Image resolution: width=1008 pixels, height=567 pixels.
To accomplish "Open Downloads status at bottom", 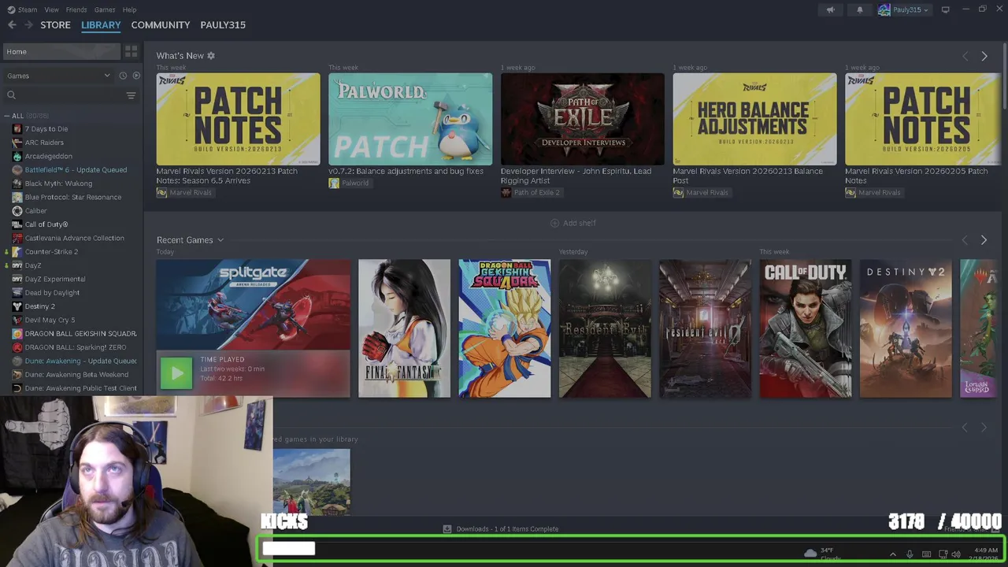I will (501, 529).
